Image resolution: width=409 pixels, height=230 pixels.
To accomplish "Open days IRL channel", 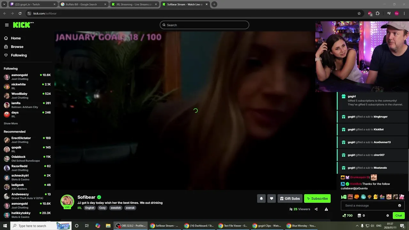I will [x=27, y=114].
